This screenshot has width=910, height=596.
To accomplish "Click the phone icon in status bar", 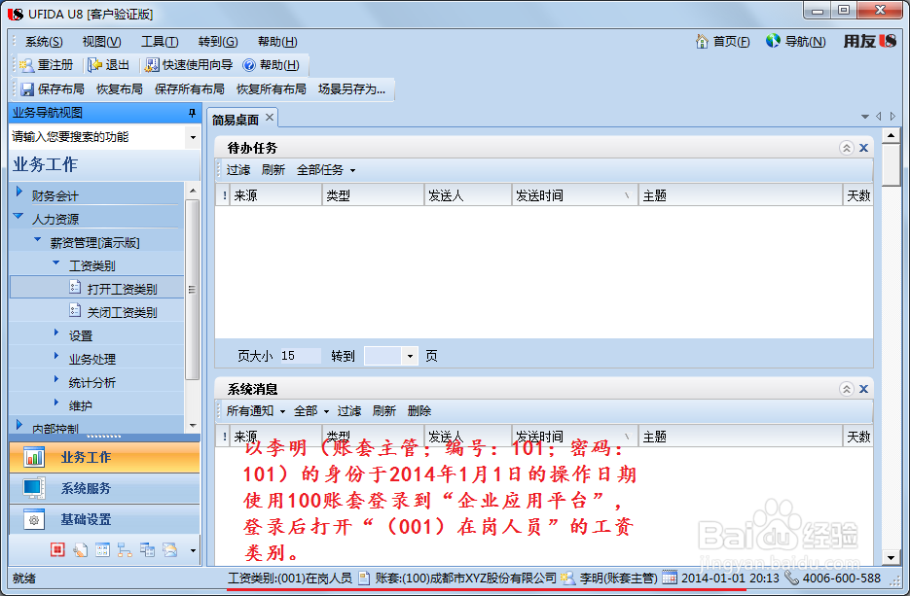I will [x=791, y=578].
